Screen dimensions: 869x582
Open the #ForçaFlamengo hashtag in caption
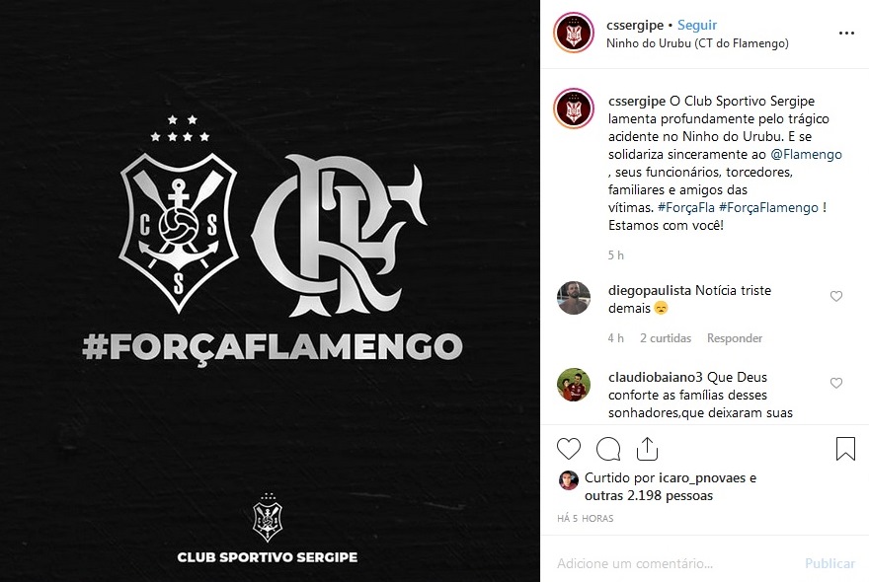pyautogui.click(x=768, y=207)
